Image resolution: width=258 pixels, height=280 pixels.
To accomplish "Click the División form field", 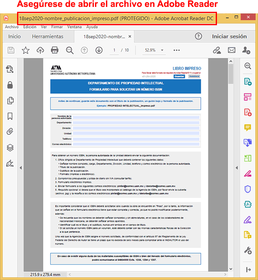I will 136,128.
